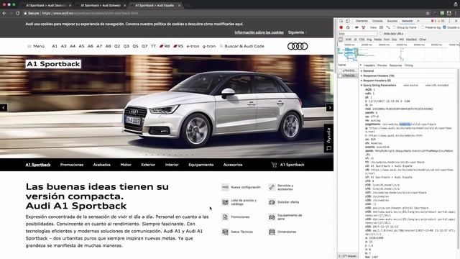The image size is (460, 259).
Task: Click the Datos Técnicos icon
Action: point(225,232)
